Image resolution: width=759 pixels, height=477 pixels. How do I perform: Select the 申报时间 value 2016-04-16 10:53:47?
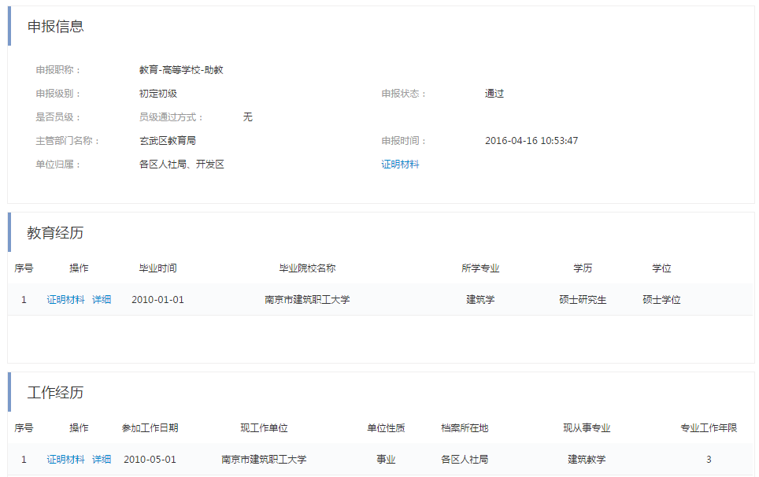tap(531, 141)
